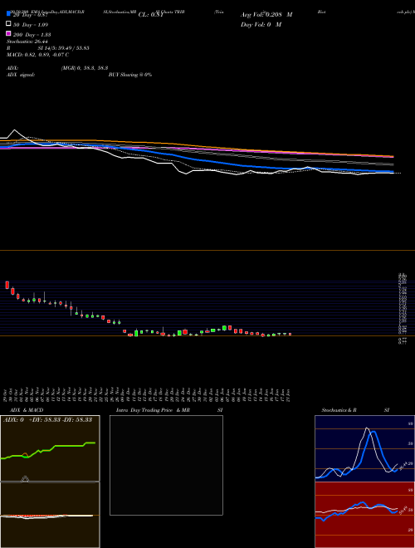Click the white 50 Day legend swatch
415x548 pixels.
pyautogui.click(x=8, y=24)
